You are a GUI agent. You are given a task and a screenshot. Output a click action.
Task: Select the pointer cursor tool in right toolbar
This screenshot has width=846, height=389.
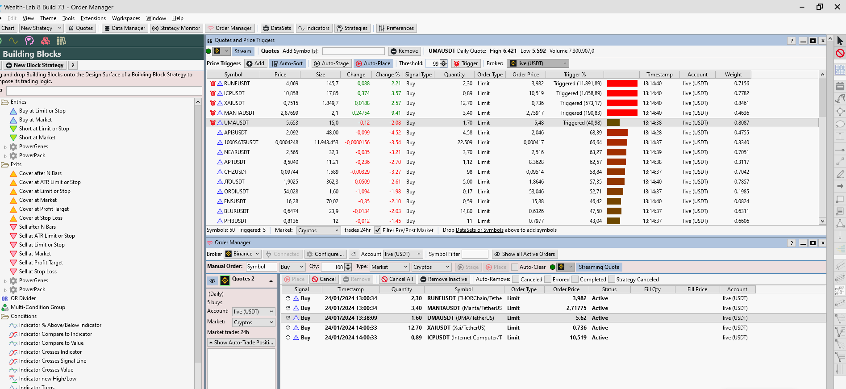(x=840, y=41)
